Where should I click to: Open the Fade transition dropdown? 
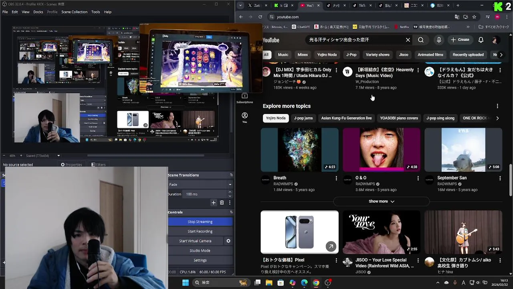tap(200, 184)
